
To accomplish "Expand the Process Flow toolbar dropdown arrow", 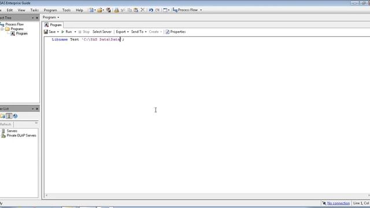I will tap(201, 10).
